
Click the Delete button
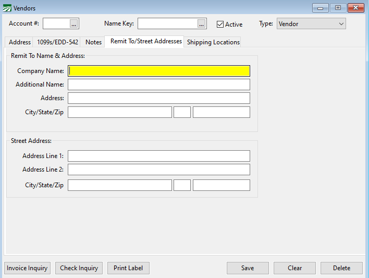pyautogui.click(x=341, y=268)
